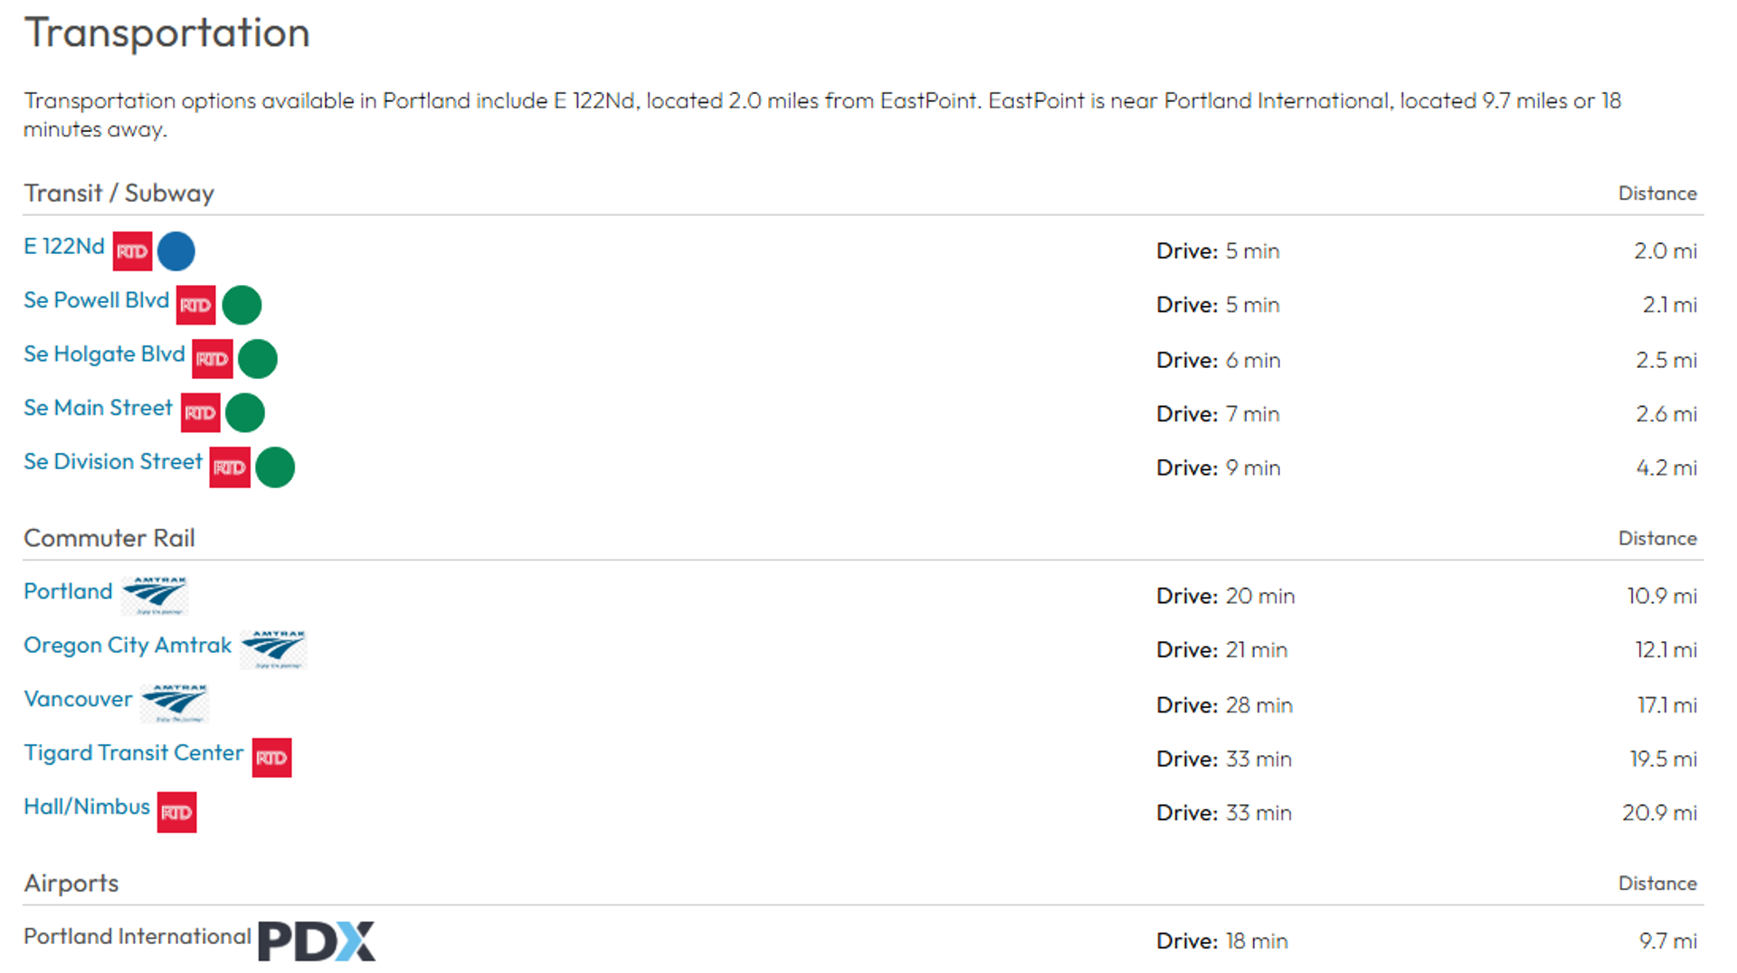Click the RTD icon beside Hall/Nimbus
1737x973 pixels.
(176, 812)
